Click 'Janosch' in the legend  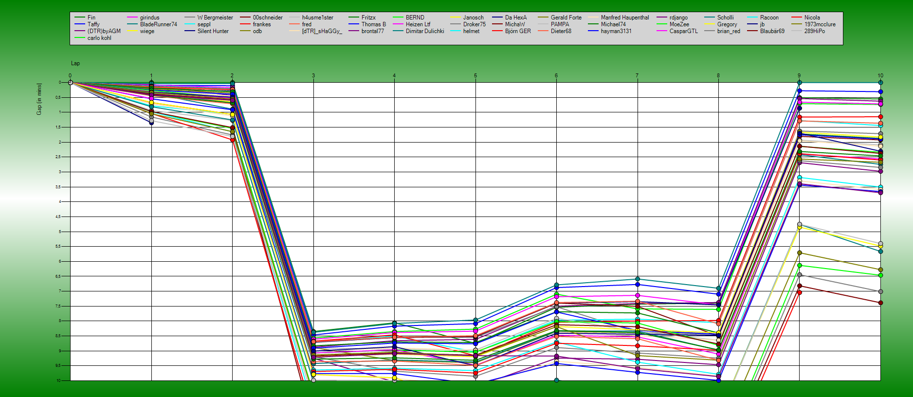tap(474, 18)
